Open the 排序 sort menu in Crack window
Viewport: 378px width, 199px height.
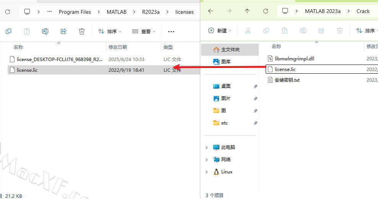pyautogui.click(x=367, y=31)
